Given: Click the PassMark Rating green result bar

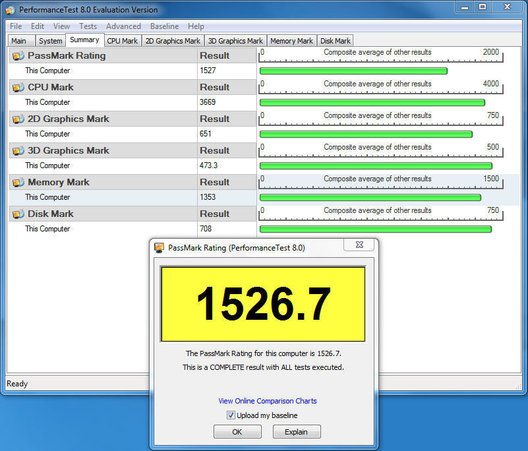Looking at the screenshot, I should [353, 71].
